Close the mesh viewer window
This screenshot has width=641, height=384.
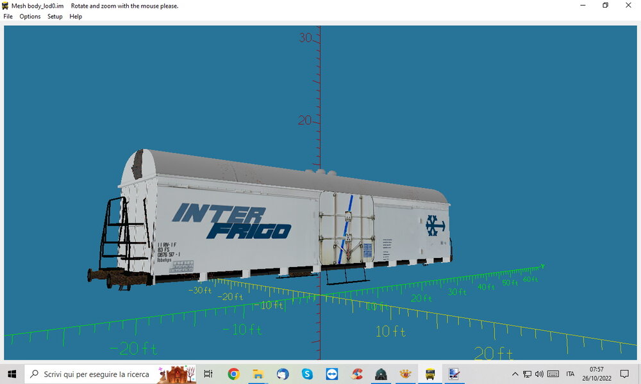[628, 5]
